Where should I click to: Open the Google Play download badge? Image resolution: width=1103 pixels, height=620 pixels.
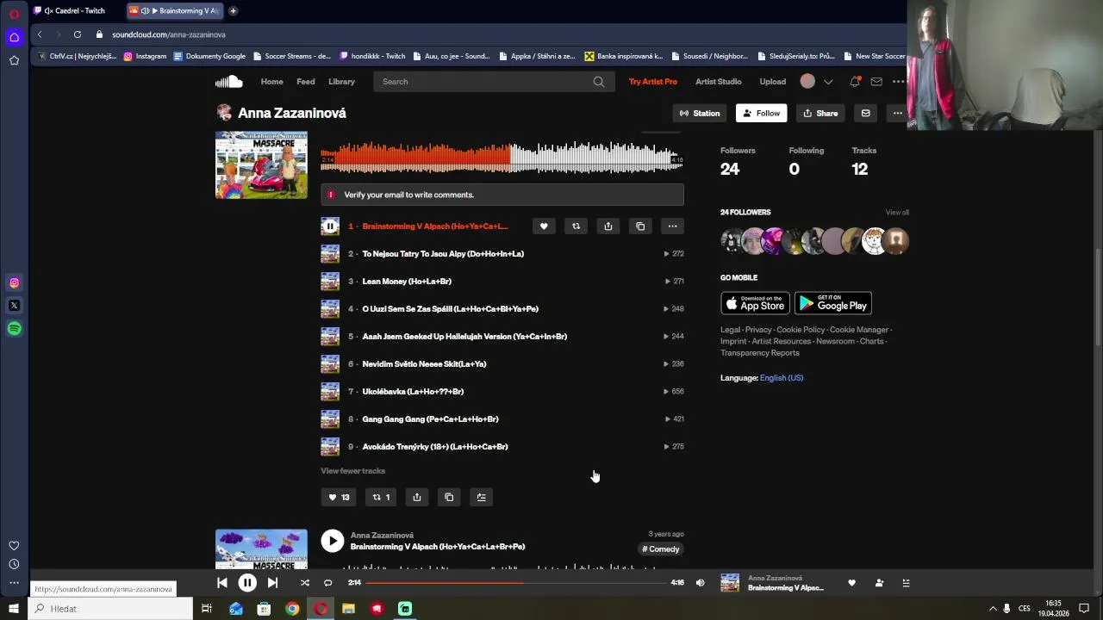[832, 303]
